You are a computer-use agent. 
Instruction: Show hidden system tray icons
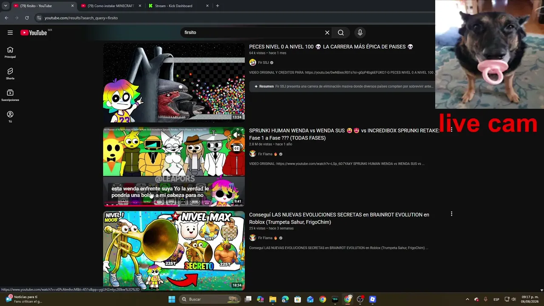click(x=467, y=299)
